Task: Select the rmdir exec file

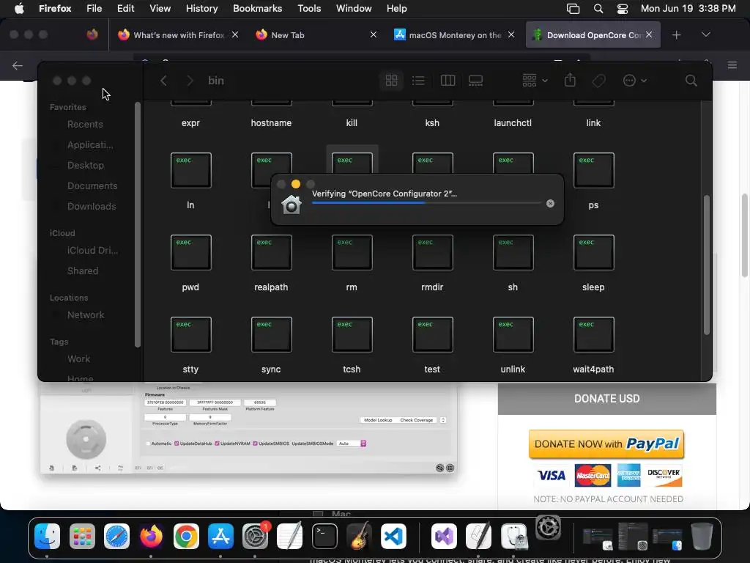Action: (432, 253)
